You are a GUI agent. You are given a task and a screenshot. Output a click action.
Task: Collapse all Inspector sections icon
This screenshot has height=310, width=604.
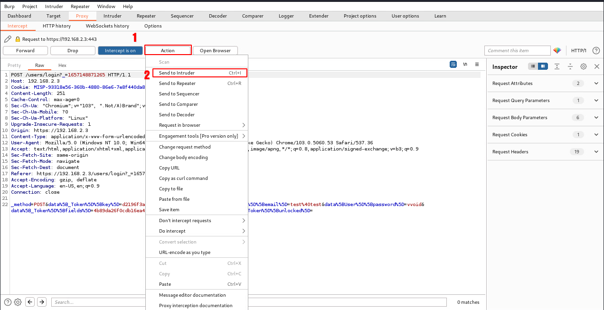(570, 67)
